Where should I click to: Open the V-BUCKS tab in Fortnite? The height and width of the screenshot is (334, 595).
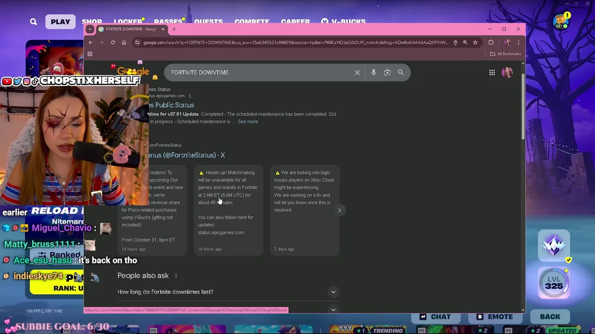pos(344,22)
